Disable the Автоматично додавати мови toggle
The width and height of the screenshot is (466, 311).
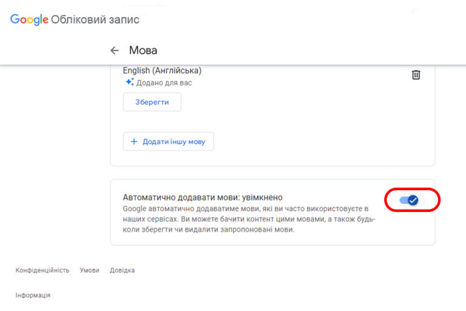tap(409, 200)
